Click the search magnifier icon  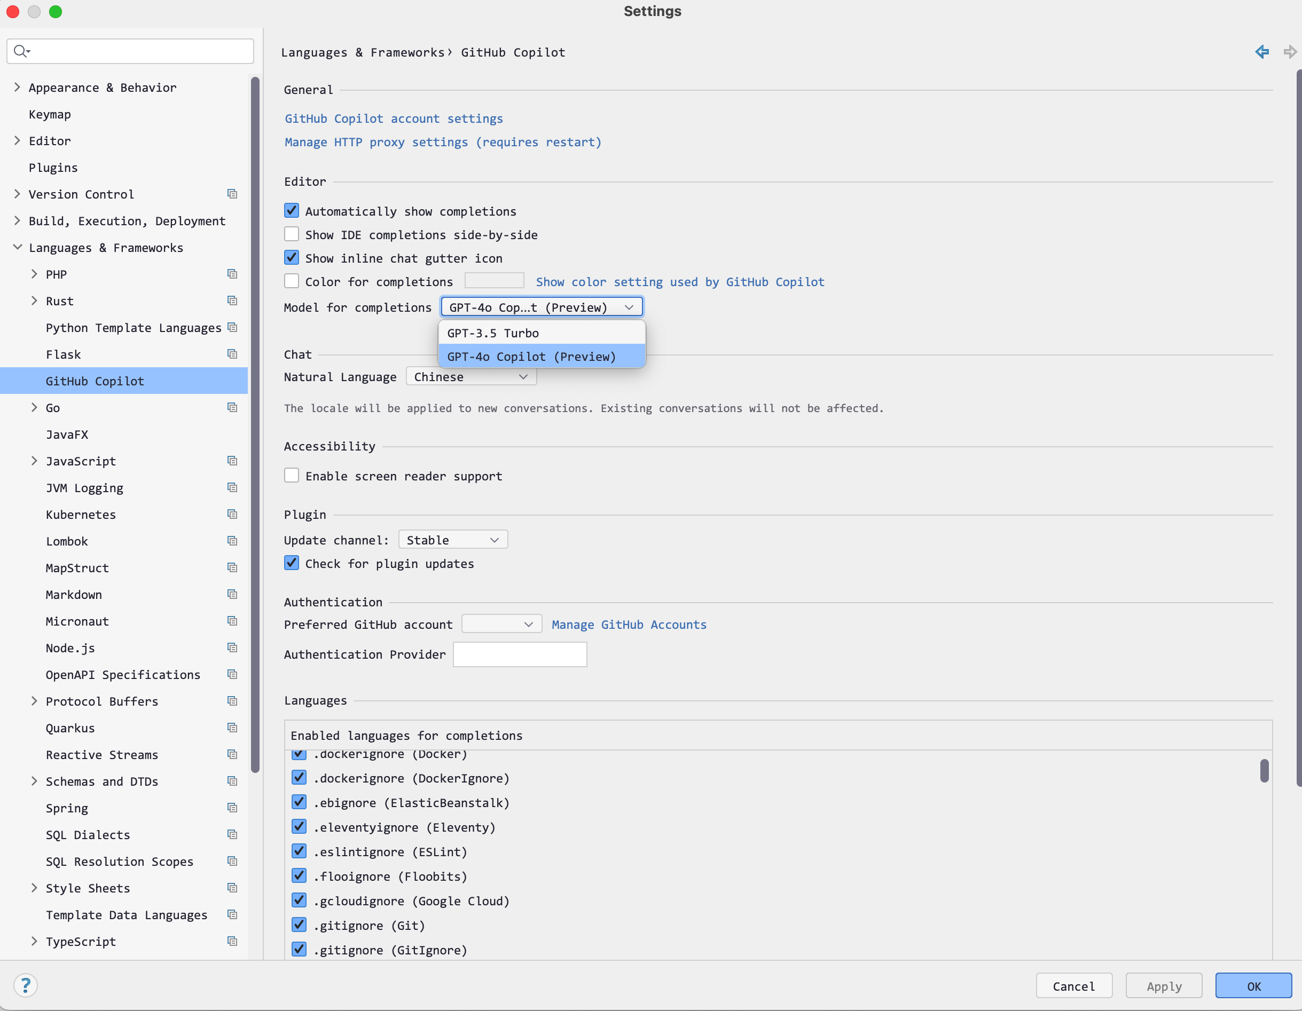(21, 51)
